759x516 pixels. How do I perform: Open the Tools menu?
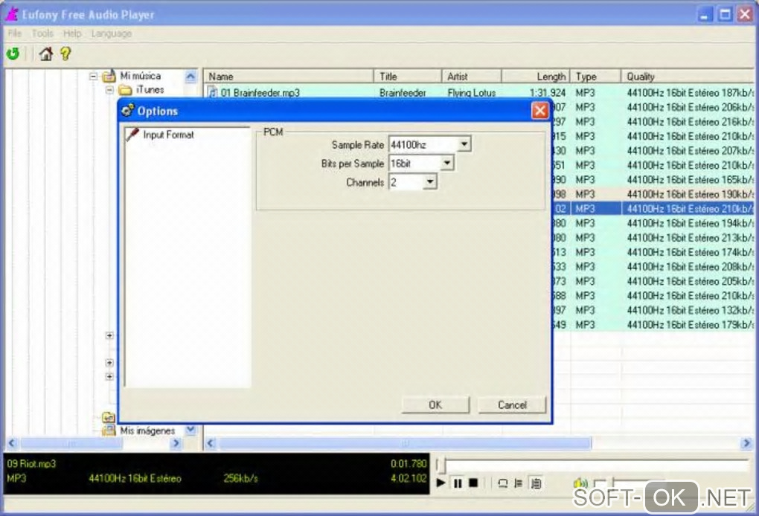pyautogui.click(x=42, y=33)
